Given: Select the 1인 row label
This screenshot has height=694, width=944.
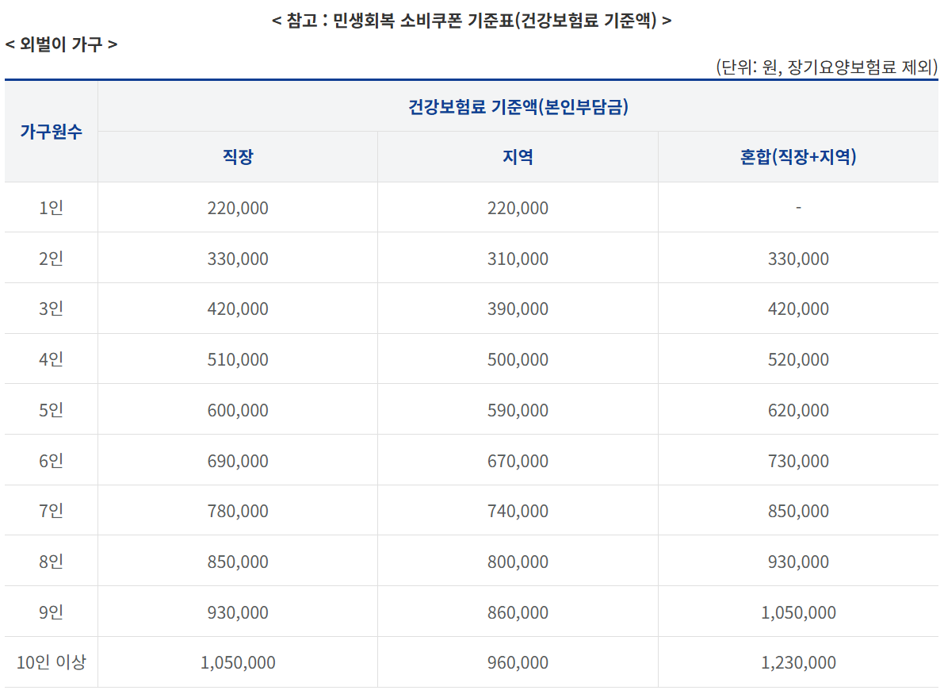Looking at the screenshot, I should click(x=50, y=208).
